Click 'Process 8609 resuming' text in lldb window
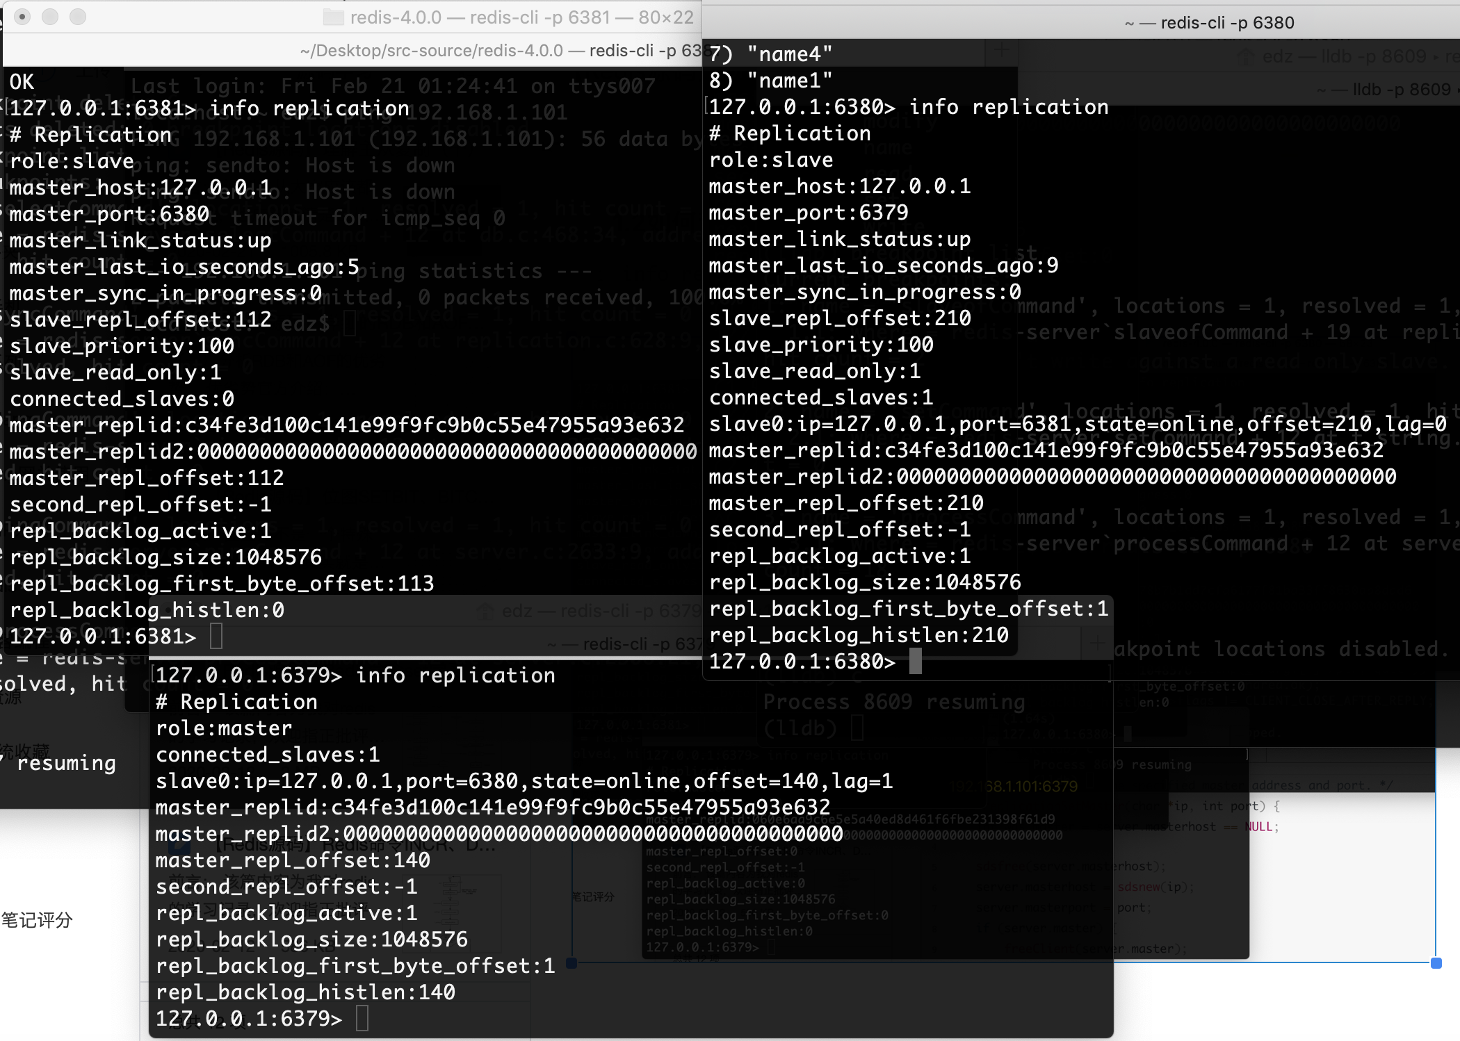This screenshot has height=1041, width=1460. coord(894,702)
